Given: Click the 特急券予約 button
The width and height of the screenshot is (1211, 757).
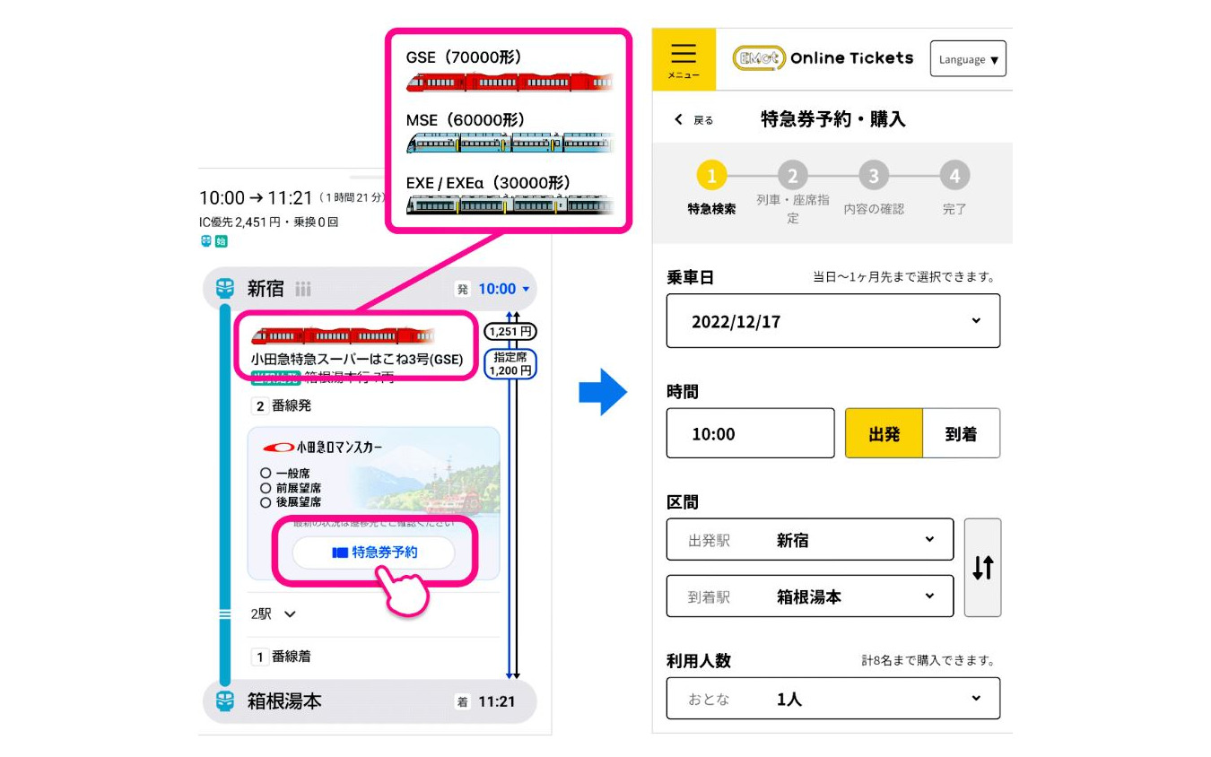Looking at the screenshot, I should click(373, 553).
